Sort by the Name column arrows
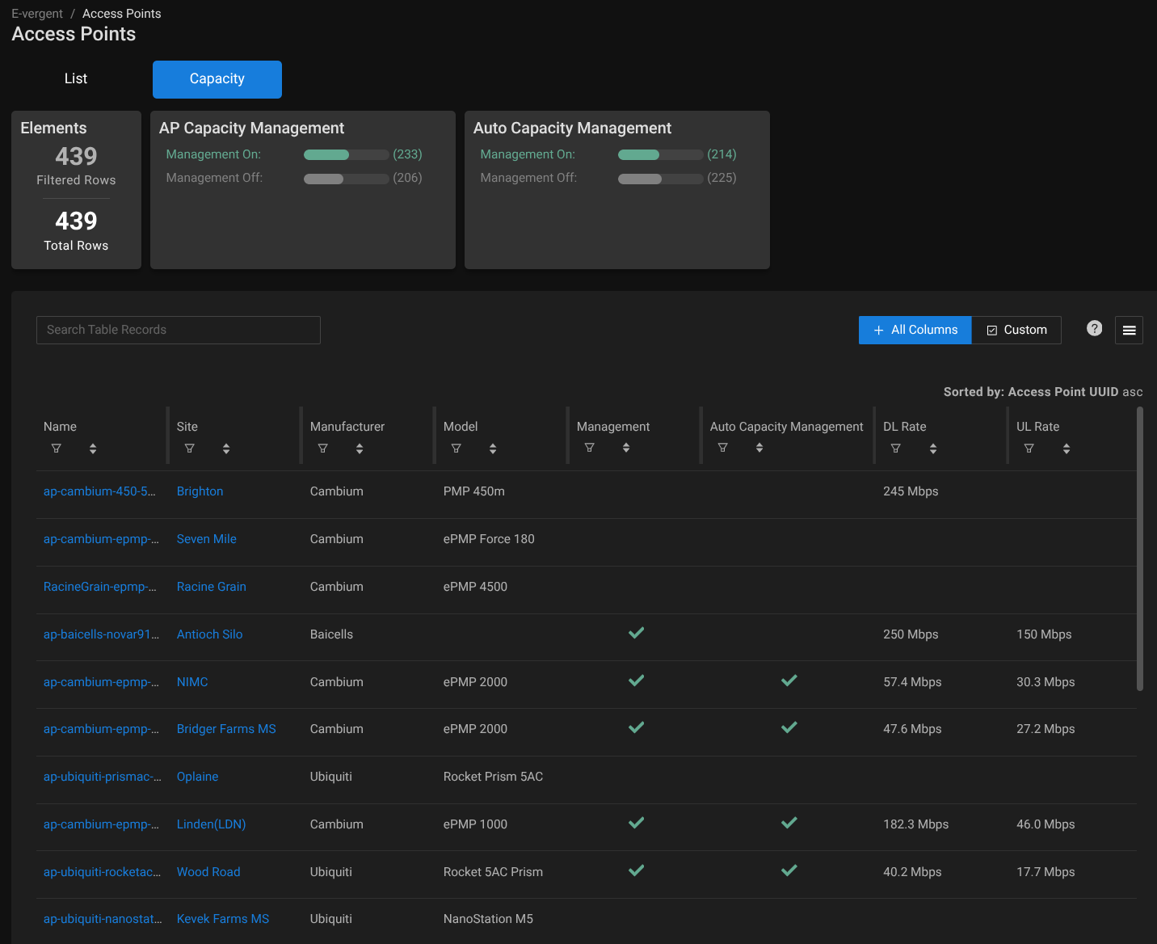 (x=93, y=449)
